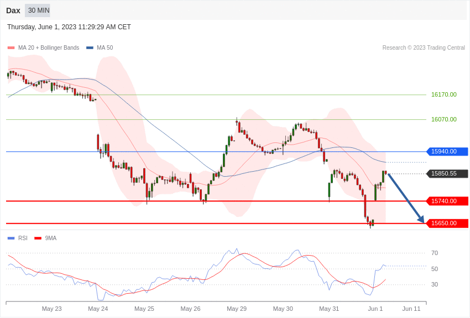Screen dimensions: 470x318
Task: Click the Jun 11 date axis label
Action: [411, 309]
